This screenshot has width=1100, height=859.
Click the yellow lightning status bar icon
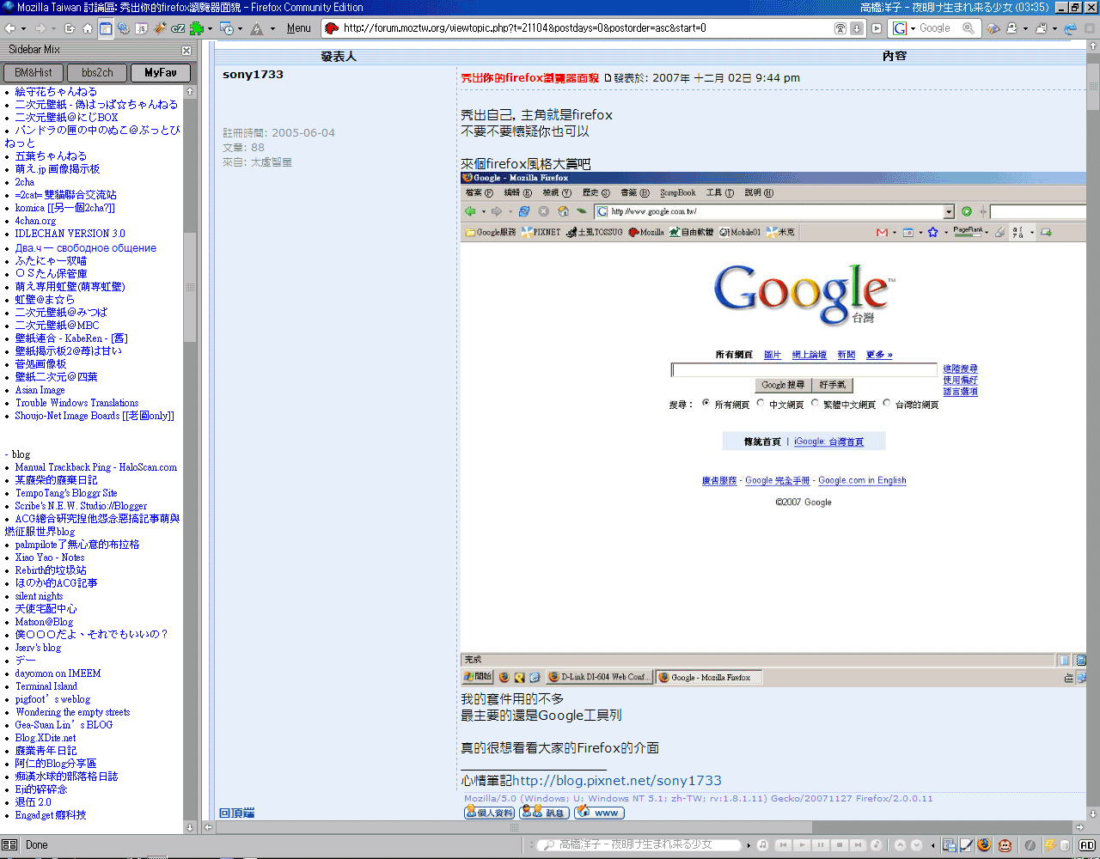tap(1050, 845)
